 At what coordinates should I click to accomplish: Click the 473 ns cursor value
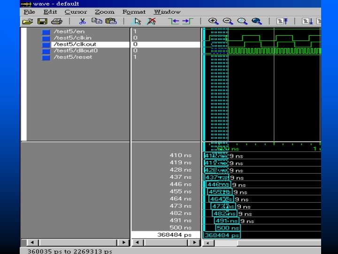[180, 206]
